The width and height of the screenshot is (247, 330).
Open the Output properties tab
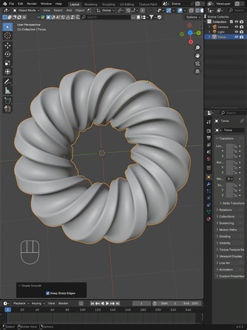pyautogui.click(x=208, y=138)
